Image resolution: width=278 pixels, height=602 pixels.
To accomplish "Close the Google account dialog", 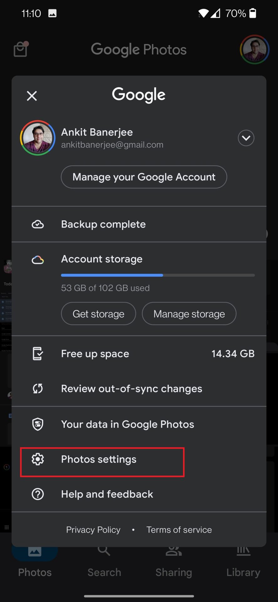I will [32, 96].
